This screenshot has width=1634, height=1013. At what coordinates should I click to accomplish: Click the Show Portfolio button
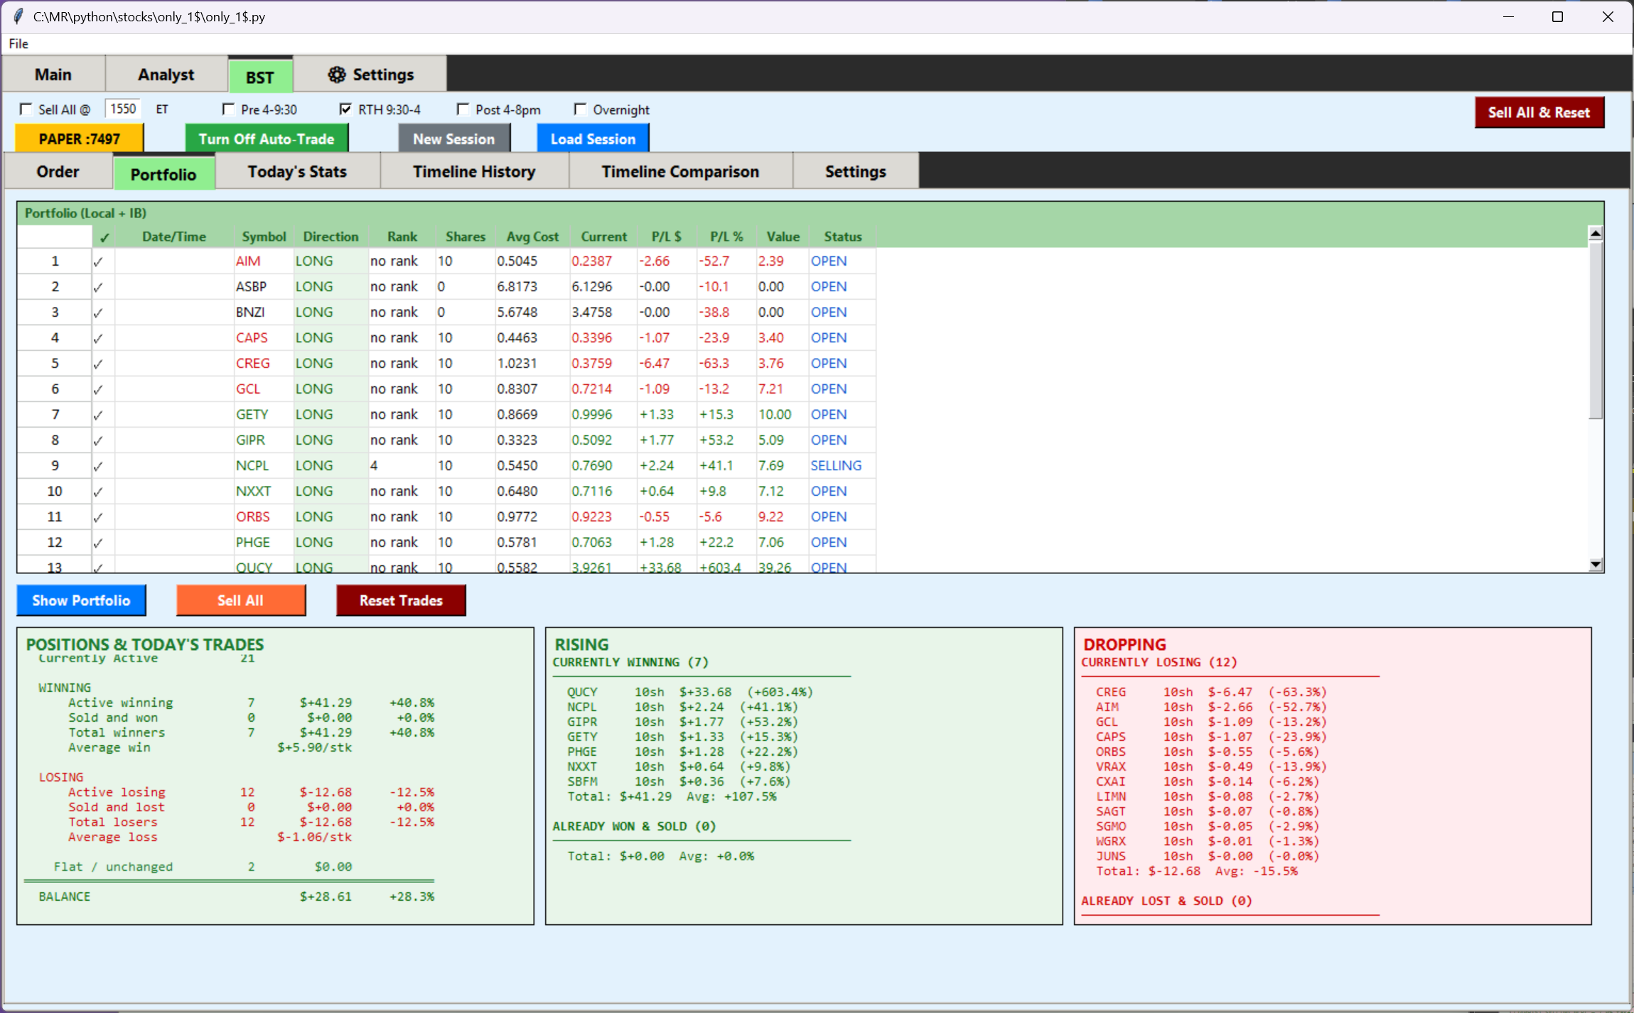pos(81,600)
